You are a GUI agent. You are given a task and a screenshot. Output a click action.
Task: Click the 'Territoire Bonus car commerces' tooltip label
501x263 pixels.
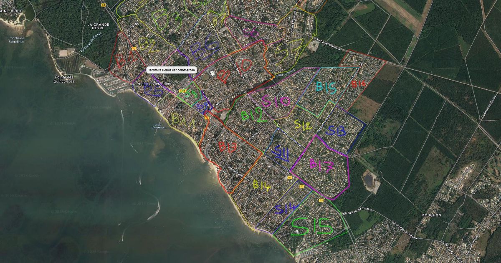(171, 70)
